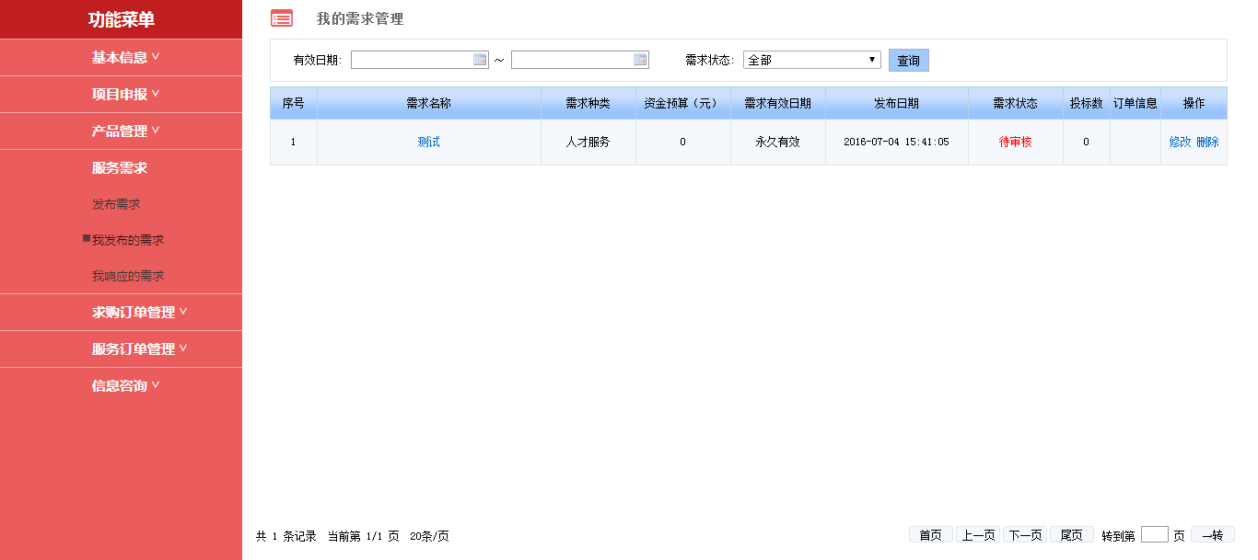Open 我响应的需求 sidebar item
The image size is (1258, 560).
tap(128, 276)
